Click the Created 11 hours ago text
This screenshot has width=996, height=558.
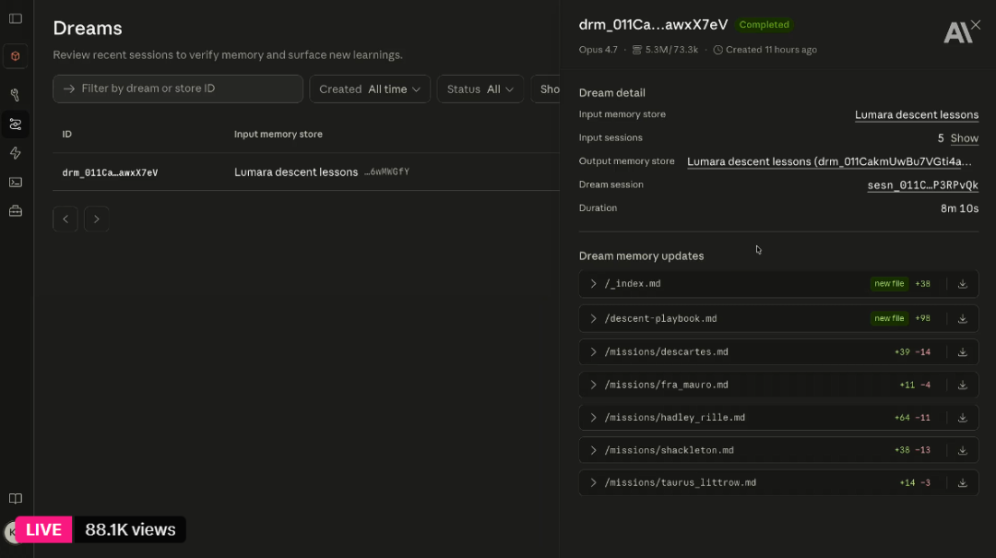click(x=771, y=50)
